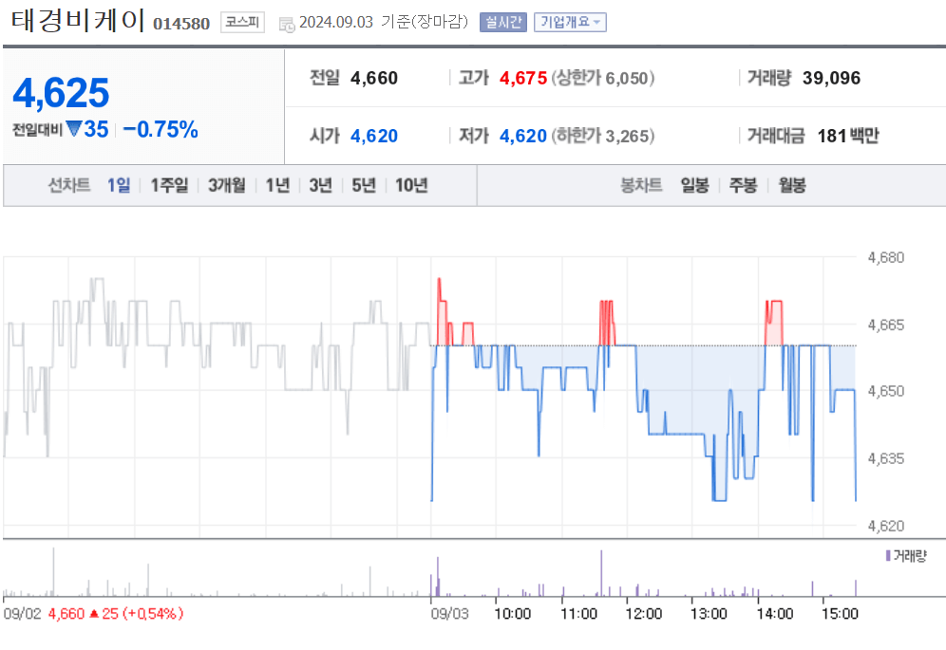Screen dimensions: 946x650
Task: Click the previous close value 4,660 beside 전일
Action: pos(374,78)
